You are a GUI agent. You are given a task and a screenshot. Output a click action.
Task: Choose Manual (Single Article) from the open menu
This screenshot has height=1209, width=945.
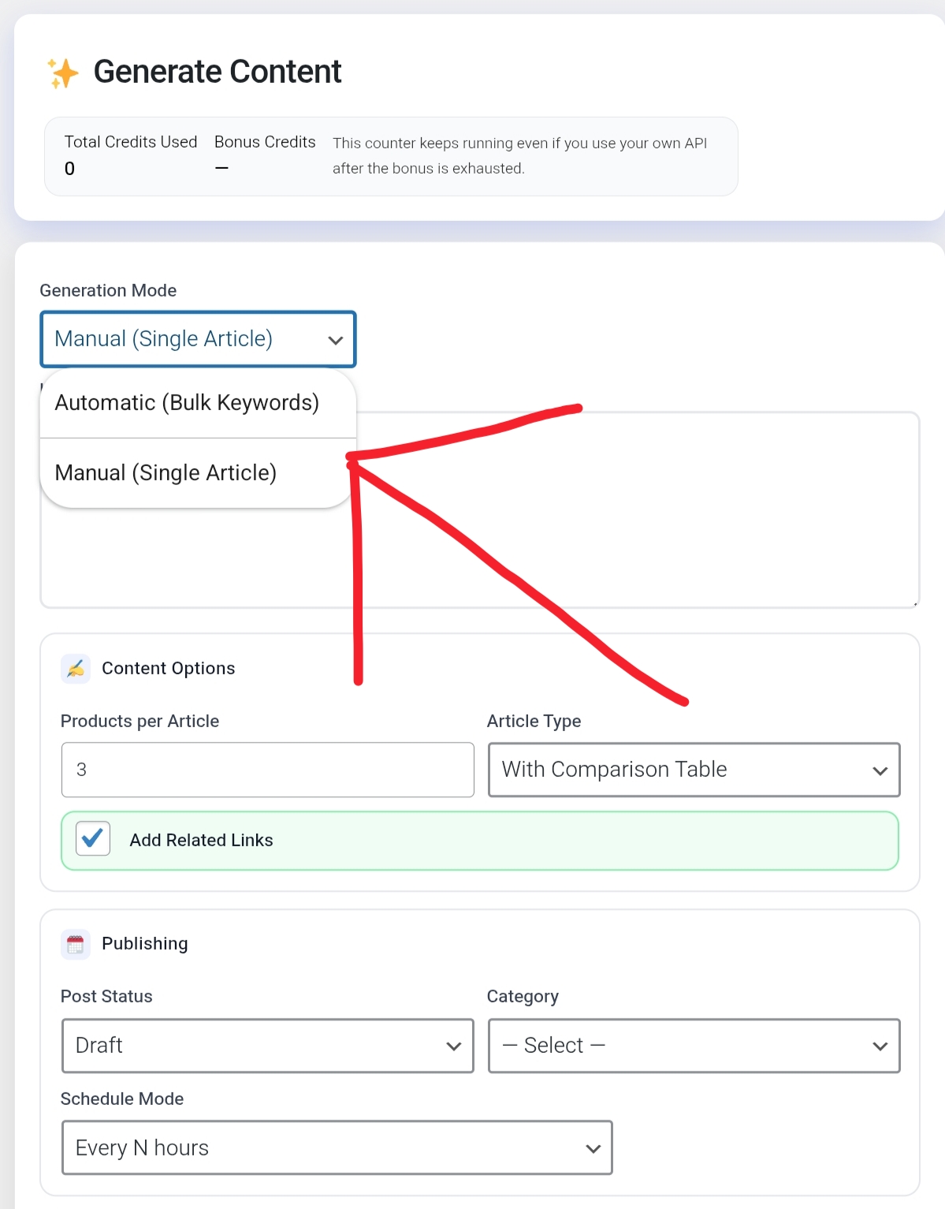point(166,472)
